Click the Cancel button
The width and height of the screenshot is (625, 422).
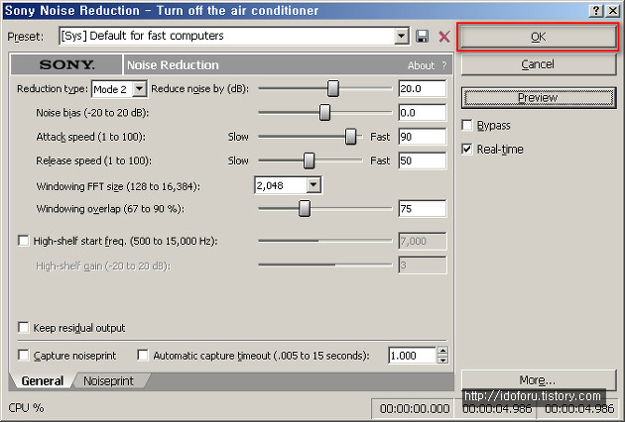(538, 64)
